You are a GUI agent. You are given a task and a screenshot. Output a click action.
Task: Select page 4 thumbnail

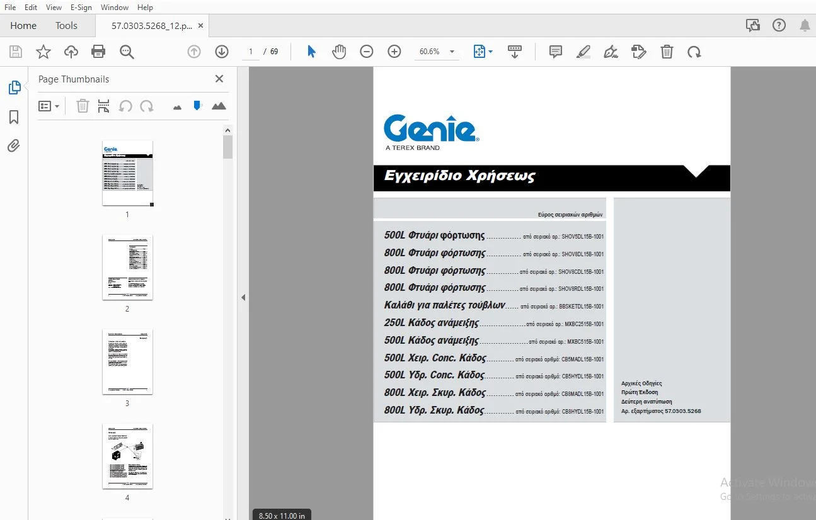click(x=127, y=456)
